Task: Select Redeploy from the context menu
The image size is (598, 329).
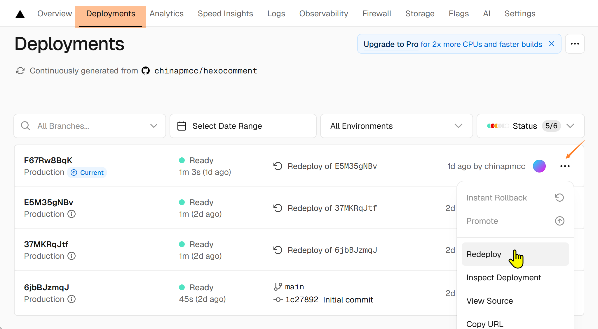Action: tap(484, 254)
